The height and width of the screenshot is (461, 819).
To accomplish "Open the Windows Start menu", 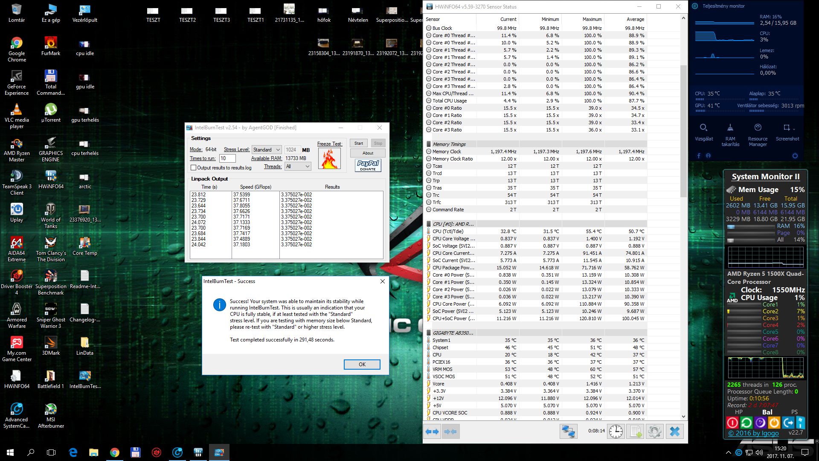I will pos(10,452).
